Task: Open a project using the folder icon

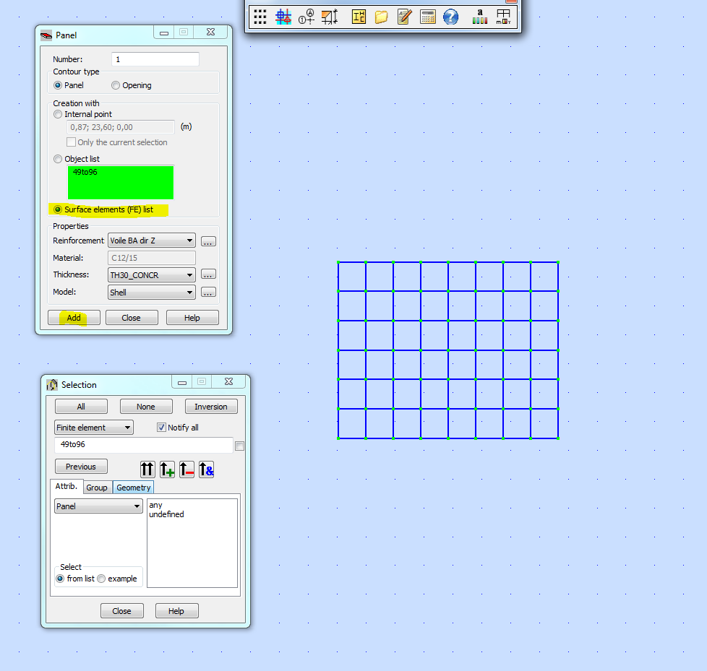Action: (x=381, y=17)
